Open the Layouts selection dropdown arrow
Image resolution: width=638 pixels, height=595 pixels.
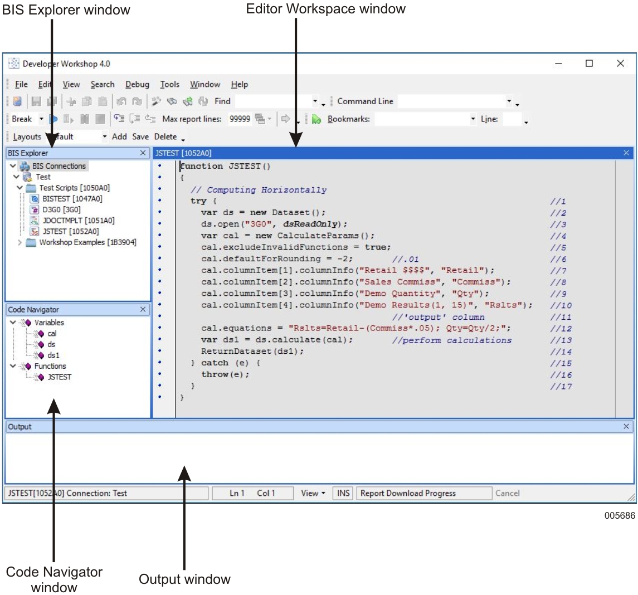(105, 136)
